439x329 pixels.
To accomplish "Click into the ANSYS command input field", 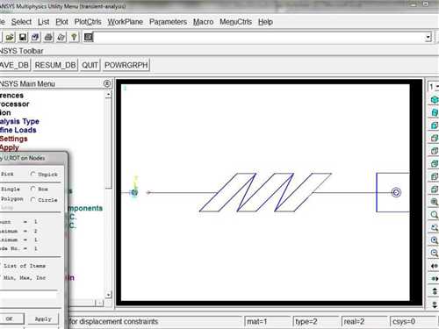I will click(x=259, y=37).
